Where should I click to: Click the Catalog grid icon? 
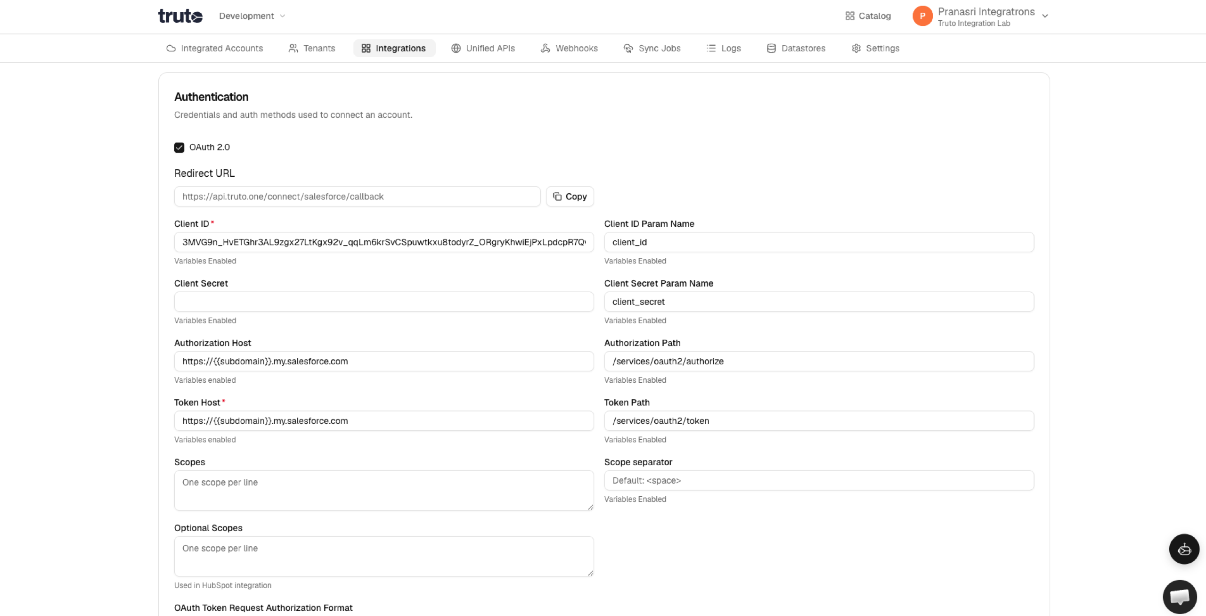click(x=850, y=16)
